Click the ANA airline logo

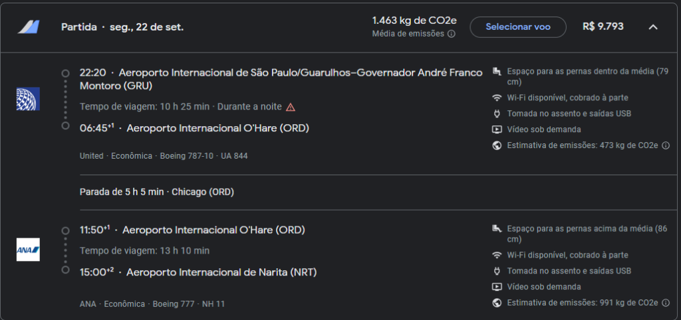[x=28, y=250]
